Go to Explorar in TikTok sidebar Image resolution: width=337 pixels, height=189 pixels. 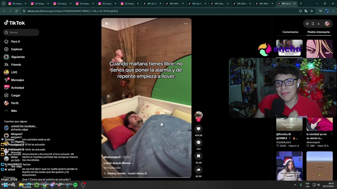(x=17, y=49)
